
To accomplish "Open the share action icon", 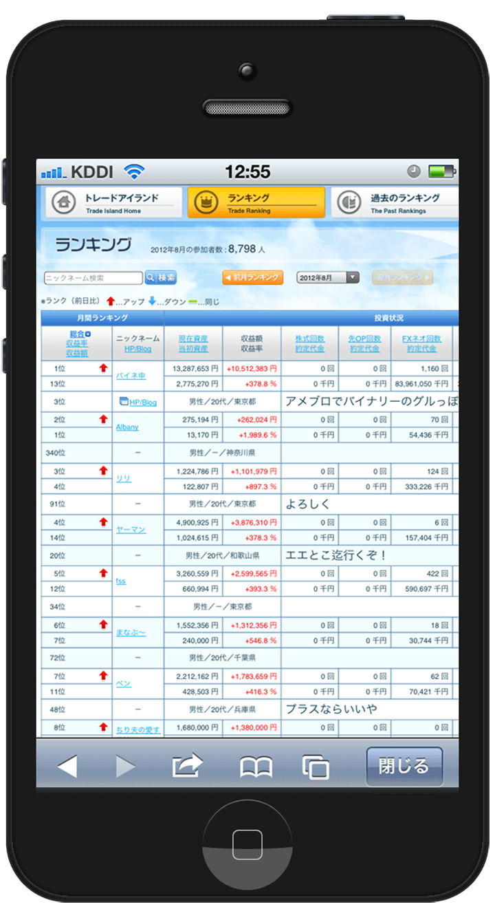I will pyautogui.click(x=188, y=766).
